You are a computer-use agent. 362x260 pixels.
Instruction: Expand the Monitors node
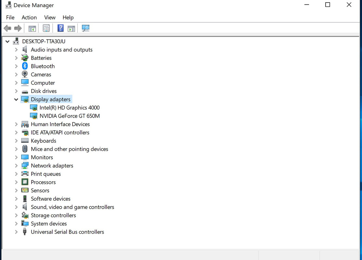(x=16, y=157)
